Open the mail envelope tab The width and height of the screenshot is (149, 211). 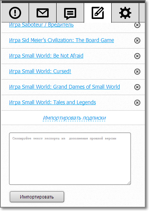click(x=43, y=13)
